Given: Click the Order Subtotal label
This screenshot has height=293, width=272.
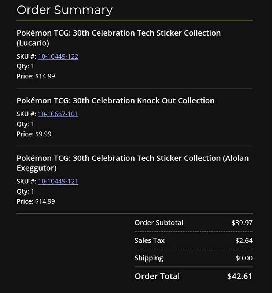Looking at the screenshot, I should [159, 223].
